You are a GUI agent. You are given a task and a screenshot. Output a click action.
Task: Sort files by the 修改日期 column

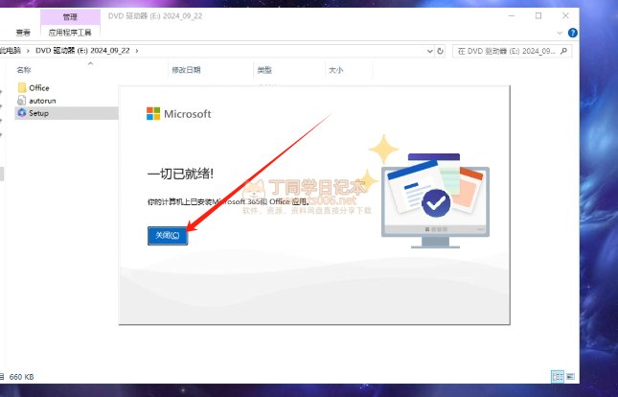tap(186, 70)
